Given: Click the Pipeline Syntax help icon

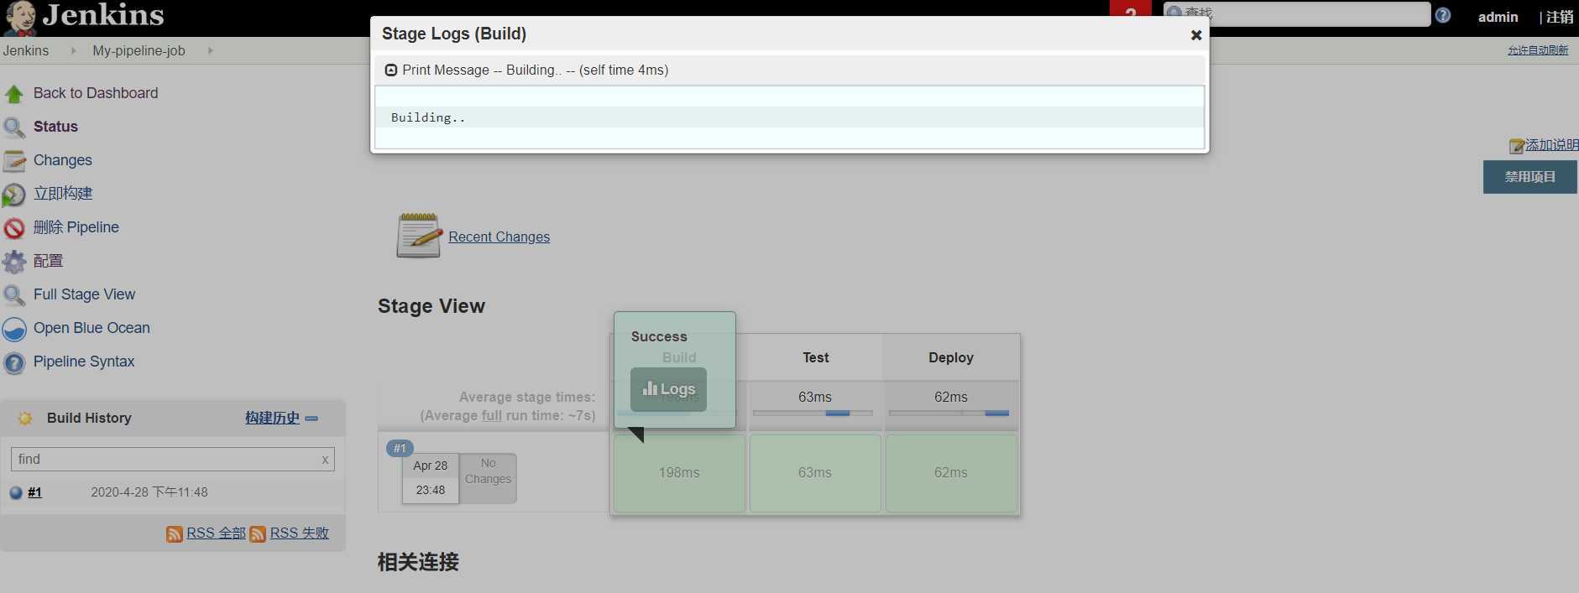Looking at the screenshot, I should click(14, 362).
